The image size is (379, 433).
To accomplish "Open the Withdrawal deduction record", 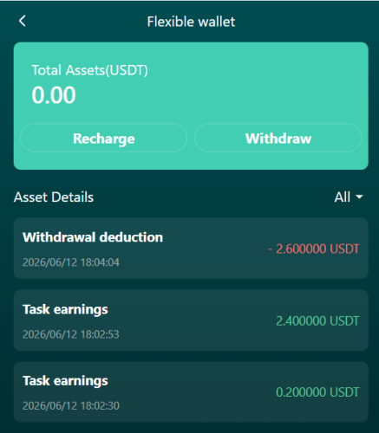I will pos(191,249).
